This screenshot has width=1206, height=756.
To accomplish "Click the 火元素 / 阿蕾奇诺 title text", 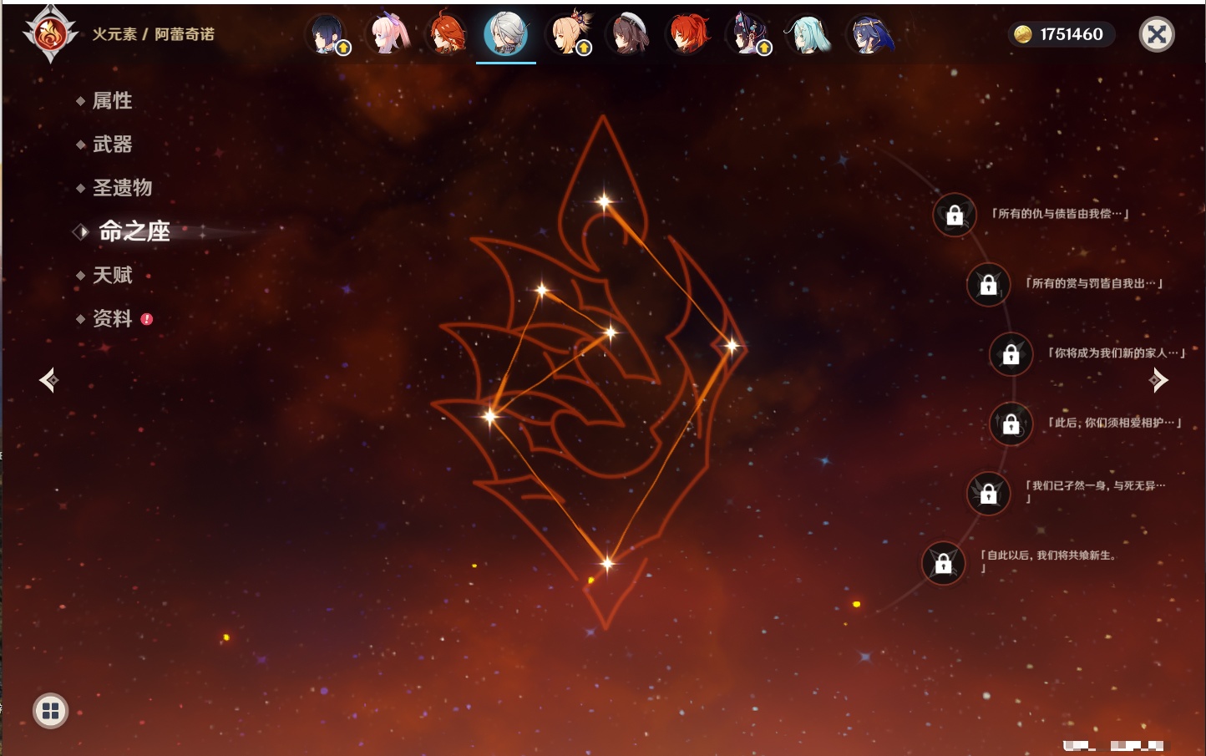I will pos(153,34).
